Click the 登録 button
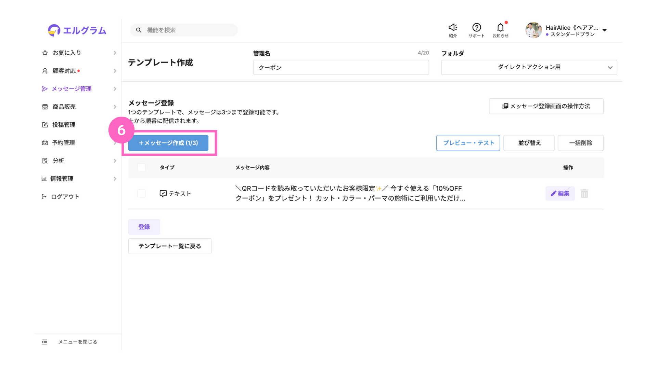657x369 pixels. pos(144,227)
